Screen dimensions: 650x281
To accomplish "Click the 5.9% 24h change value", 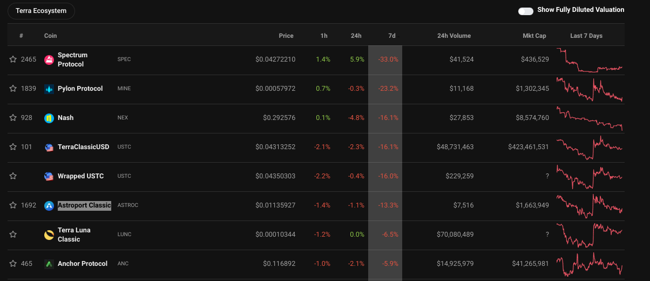I will 357,59.
